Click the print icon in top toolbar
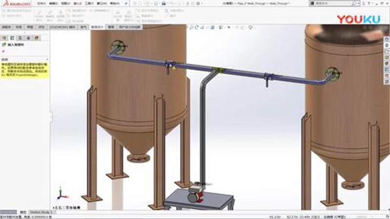Viewport: 390px width, 219px height. click(164, 3)
